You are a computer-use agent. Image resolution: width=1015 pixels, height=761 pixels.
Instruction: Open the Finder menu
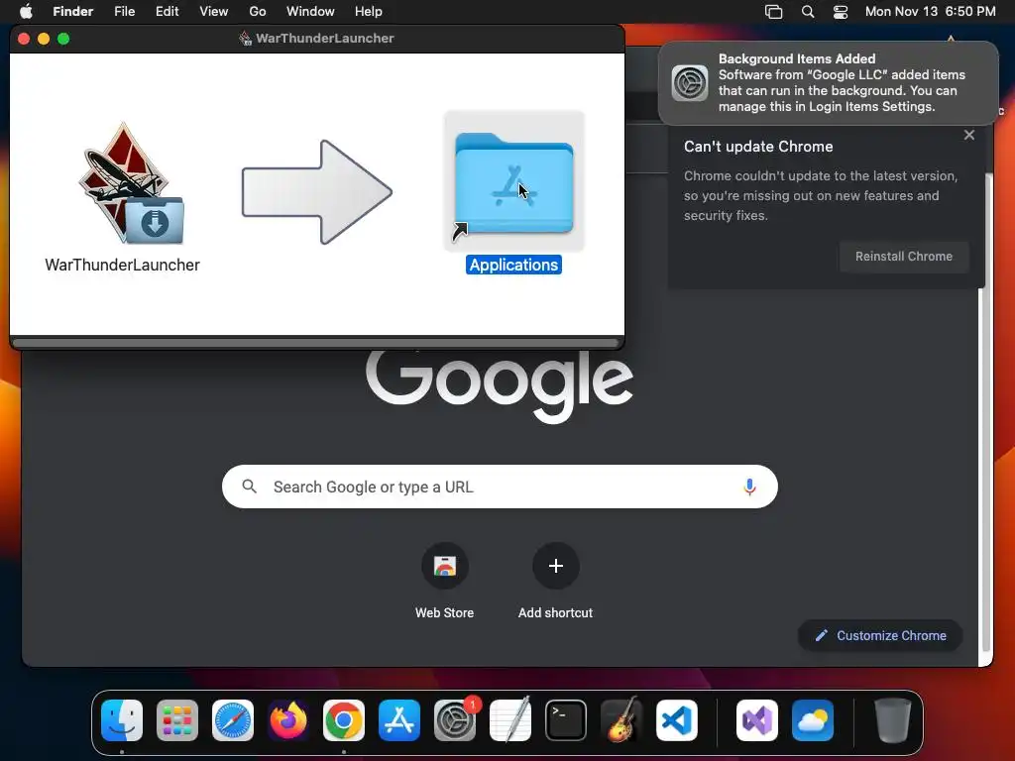(x=72, y=11)
